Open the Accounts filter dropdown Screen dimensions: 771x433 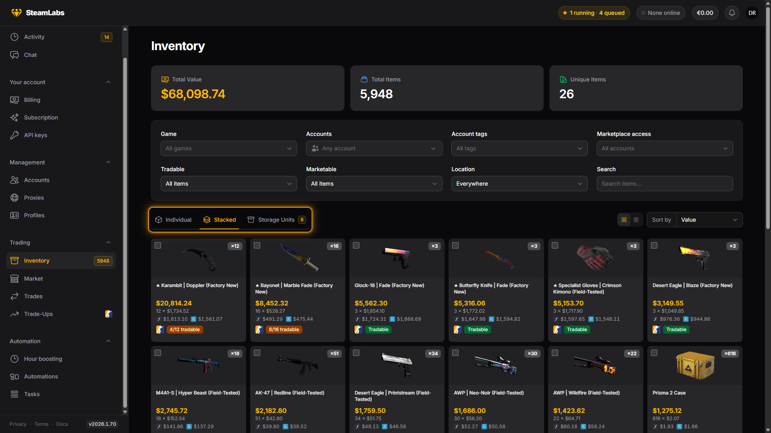[374, 148]
